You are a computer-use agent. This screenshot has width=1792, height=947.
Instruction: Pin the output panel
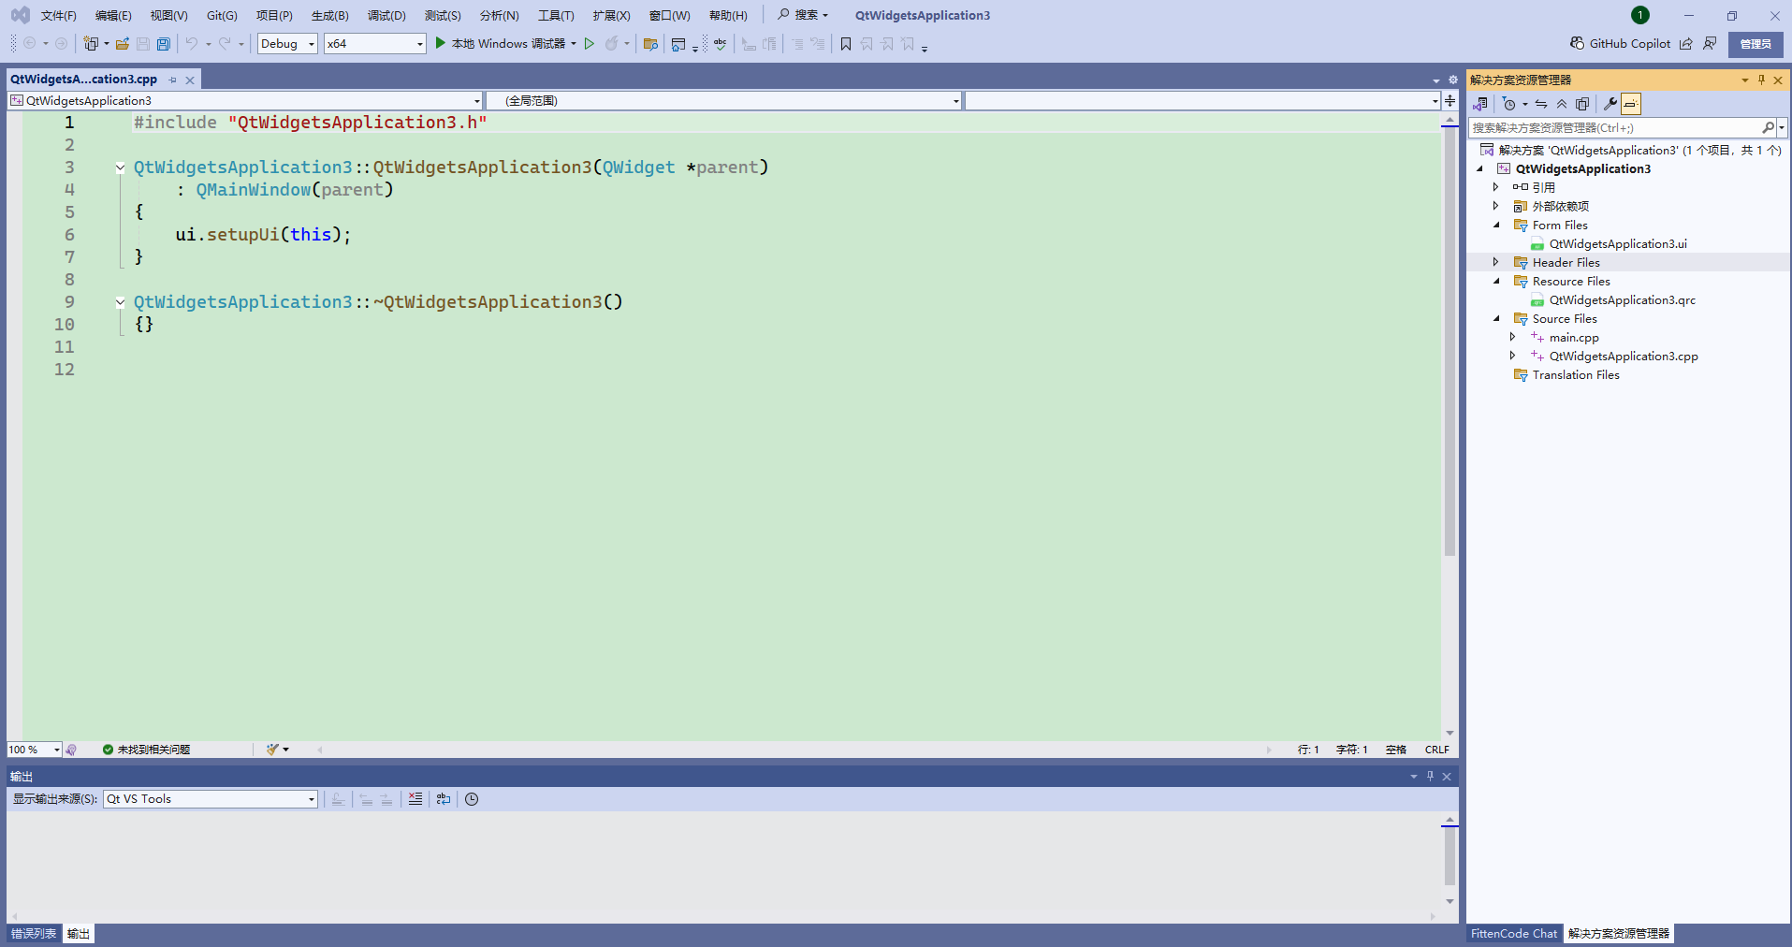(1429, 776)
